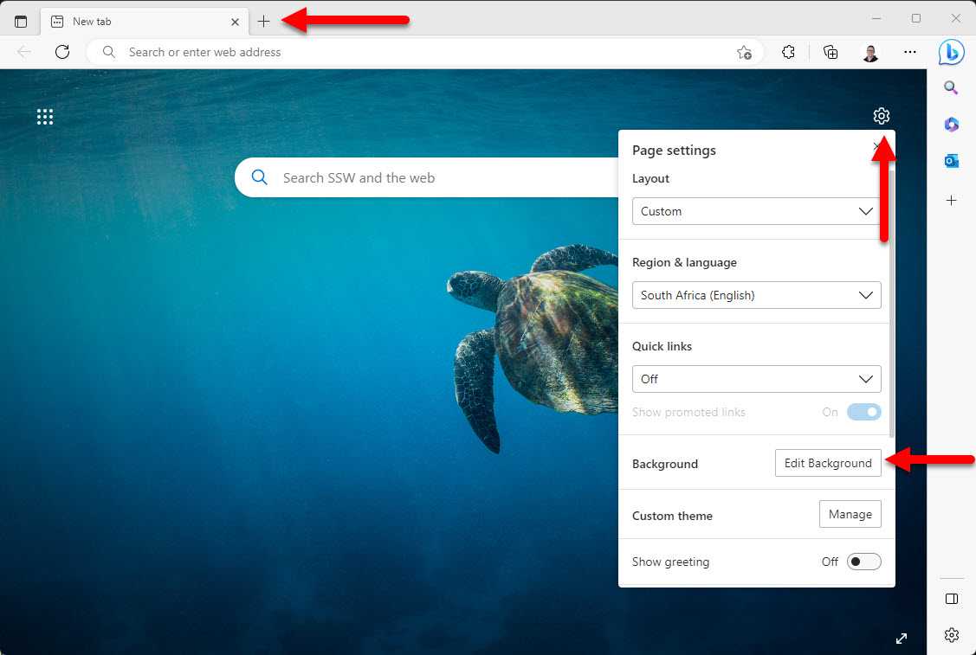The height and width of the screenshot is (655, 976).
Task: Toggle the Show greeting switch
Action: (x=863, y=562)
